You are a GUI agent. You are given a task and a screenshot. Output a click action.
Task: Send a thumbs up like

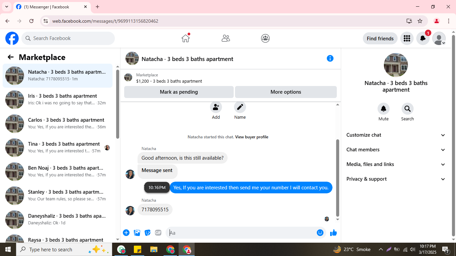pos(333,233)
